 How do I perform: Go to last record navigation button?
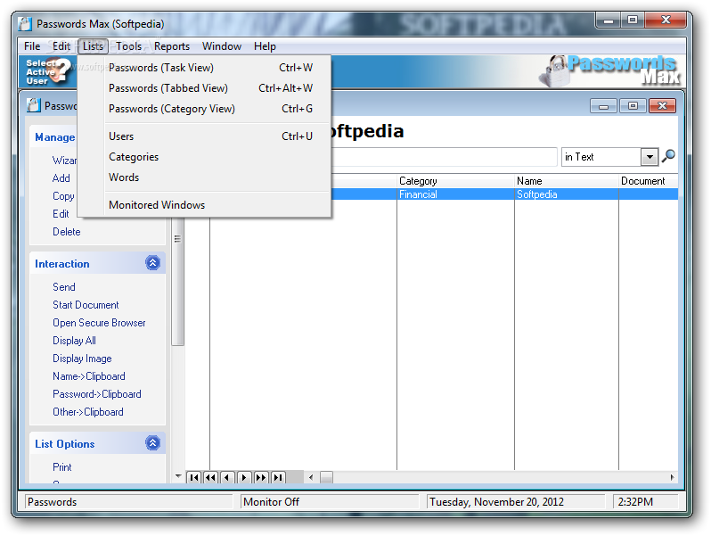[277, 477]
